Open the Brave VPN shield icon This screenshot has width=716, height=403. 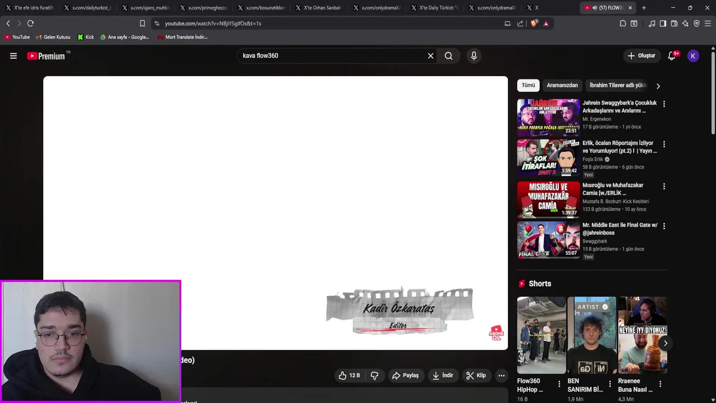point(696,24)
